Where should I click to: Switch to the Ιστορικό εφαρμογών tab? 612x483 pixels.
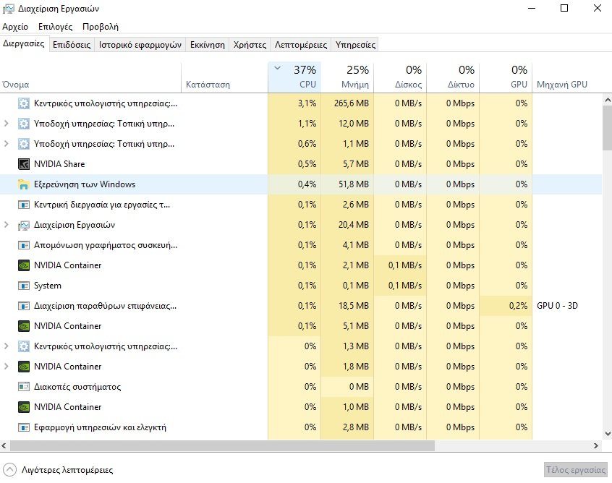coord(140,45)
